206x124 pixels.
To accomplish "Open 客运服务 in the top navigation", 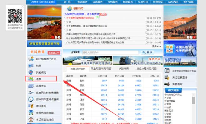I will pos(82,2).
